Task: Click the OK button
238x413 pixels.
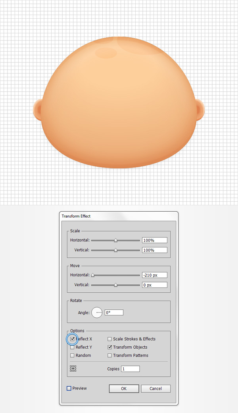Action: coord(124,388)
